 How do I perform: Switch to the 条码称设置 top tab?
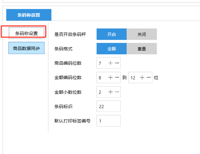pos(29,15)
